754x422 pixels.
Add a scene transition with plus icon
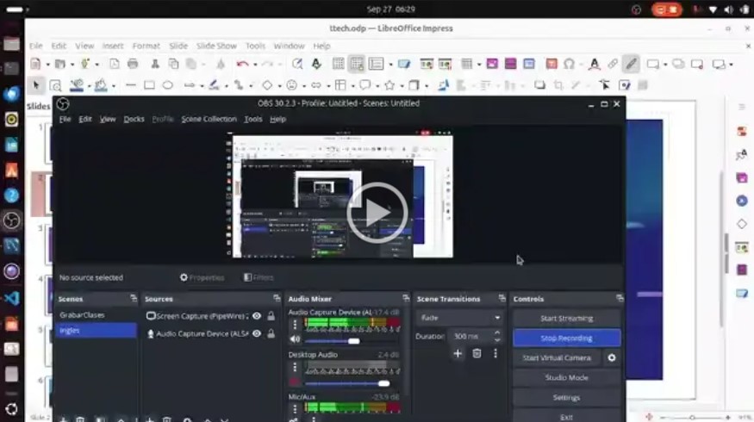(x=458, y=354)
